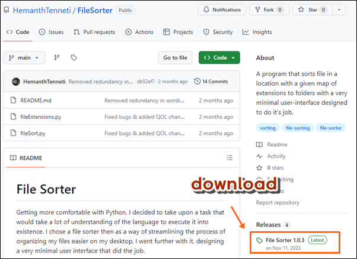Click HemanthTenneti's avatar in commit row
The image size is (357, 259).
click(x=16, y=82)
